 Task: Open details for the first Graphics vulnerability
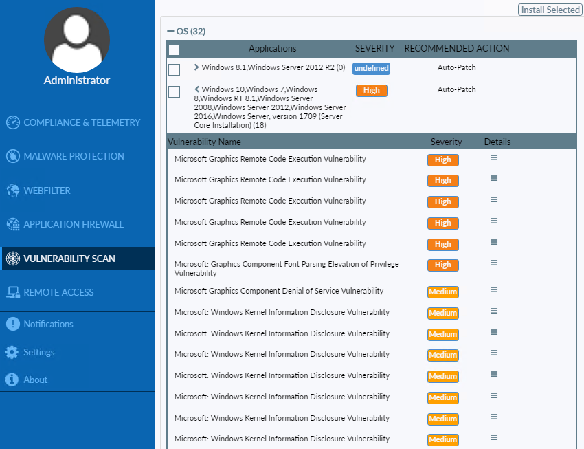493,159
